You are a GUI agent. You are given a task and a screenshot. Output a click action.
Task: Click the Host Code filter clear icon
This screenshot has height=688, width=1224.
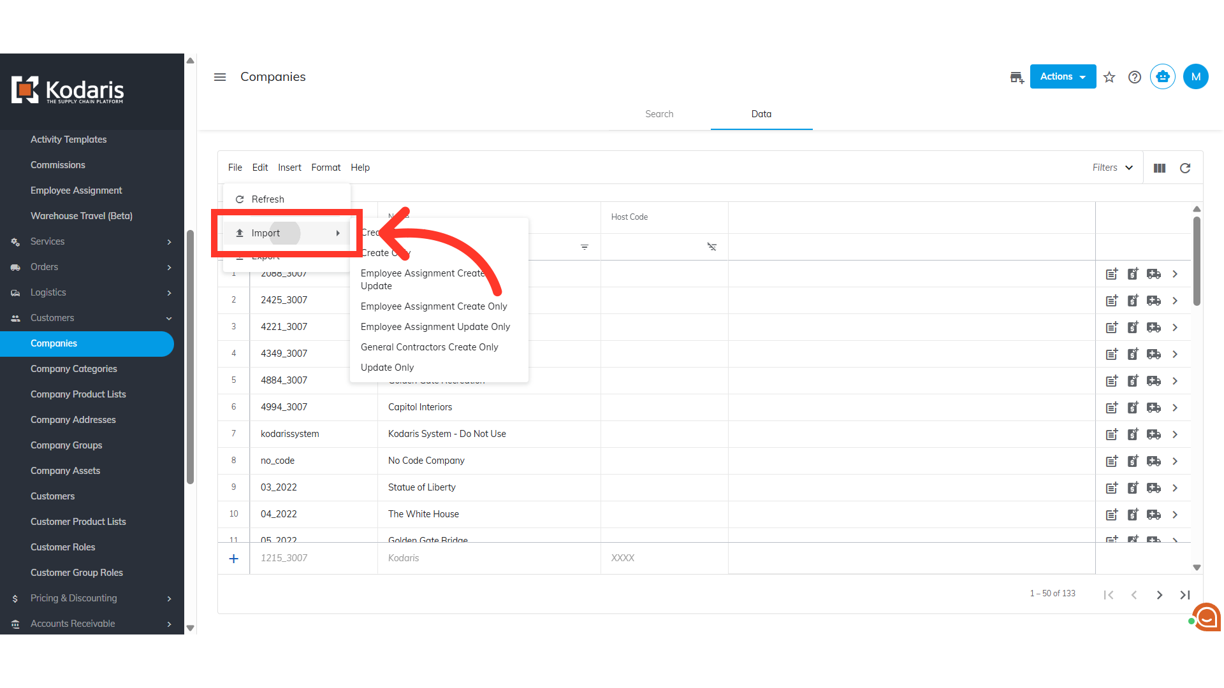coord(712,247)
